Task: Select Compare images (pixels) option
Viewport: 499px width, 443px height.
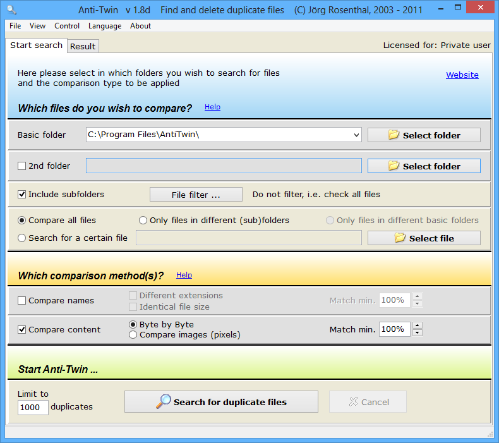Action: pos(133,335)
